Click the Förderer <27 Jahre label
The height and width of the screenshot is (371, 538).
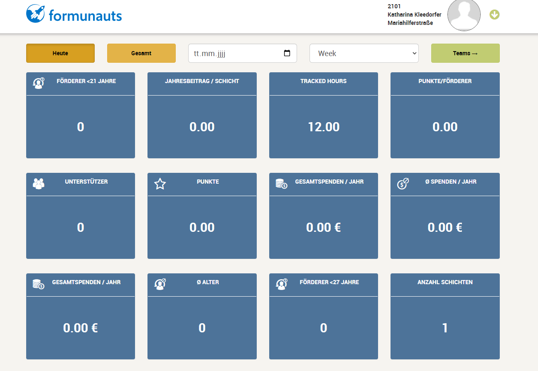(329, 282)
